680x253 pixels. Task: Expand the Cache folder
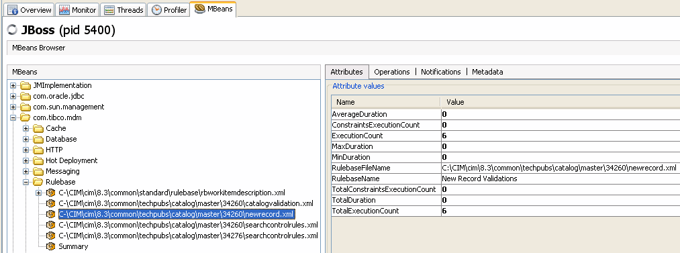(x=26, y=128)
